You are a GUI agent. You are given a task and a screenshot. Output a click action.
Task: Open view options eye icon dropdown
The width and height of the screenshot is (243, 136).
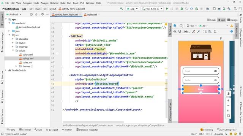pos(175,32)
